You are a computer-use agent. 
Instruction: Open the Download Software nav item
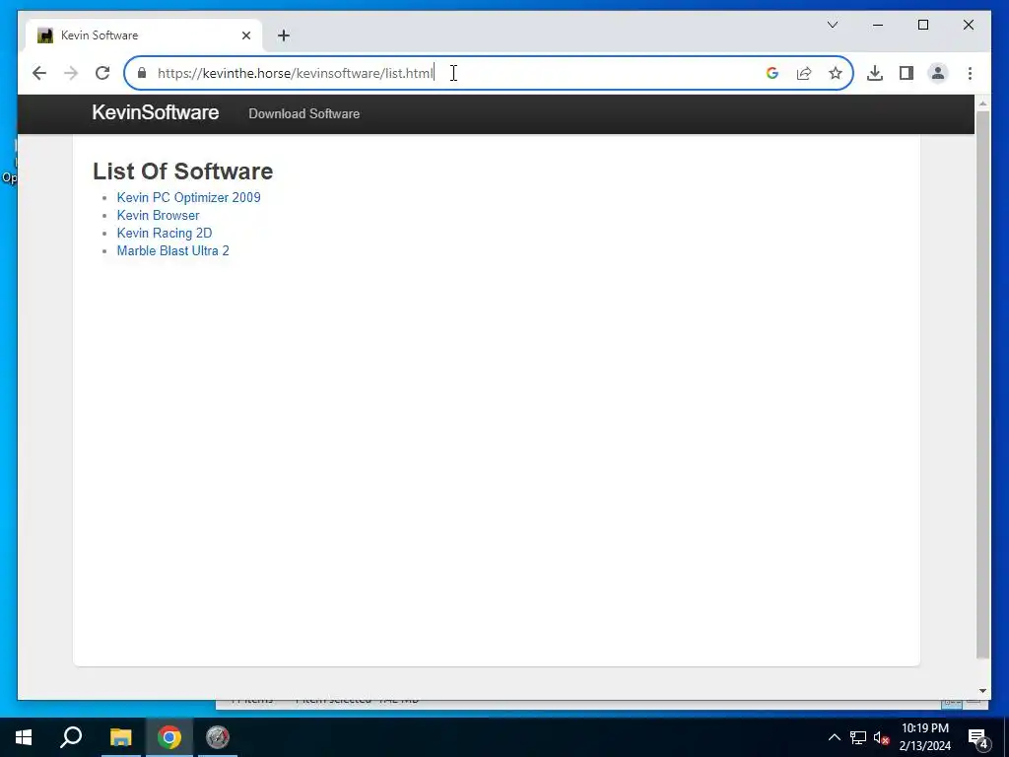pyautogui.click(x=303, y=114)
